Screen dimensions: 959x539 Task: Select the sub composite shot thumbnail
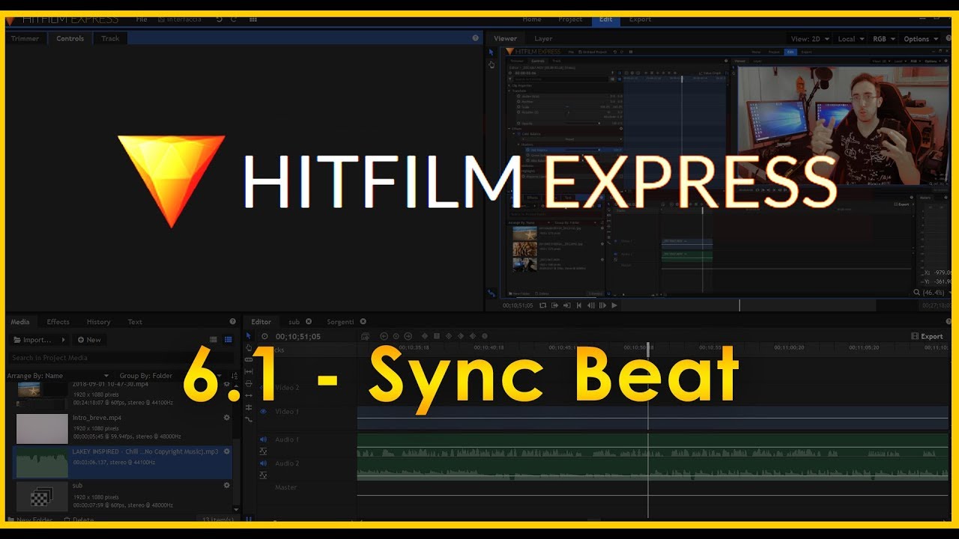pos(42,496)
